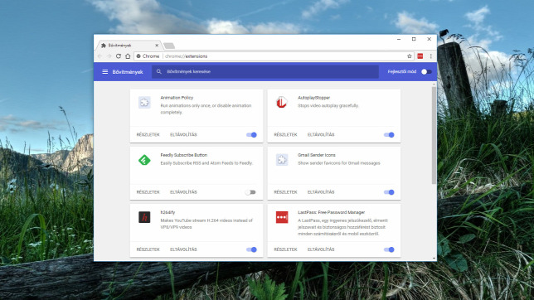Click the scrollbar down arrow
The height and width of the screenshot is (300, 534).
click(434, 259)
